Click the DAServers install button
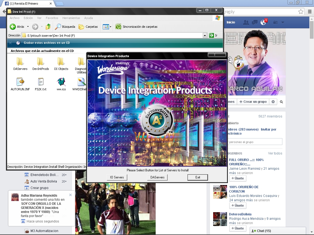 click(x=157, y=177)
